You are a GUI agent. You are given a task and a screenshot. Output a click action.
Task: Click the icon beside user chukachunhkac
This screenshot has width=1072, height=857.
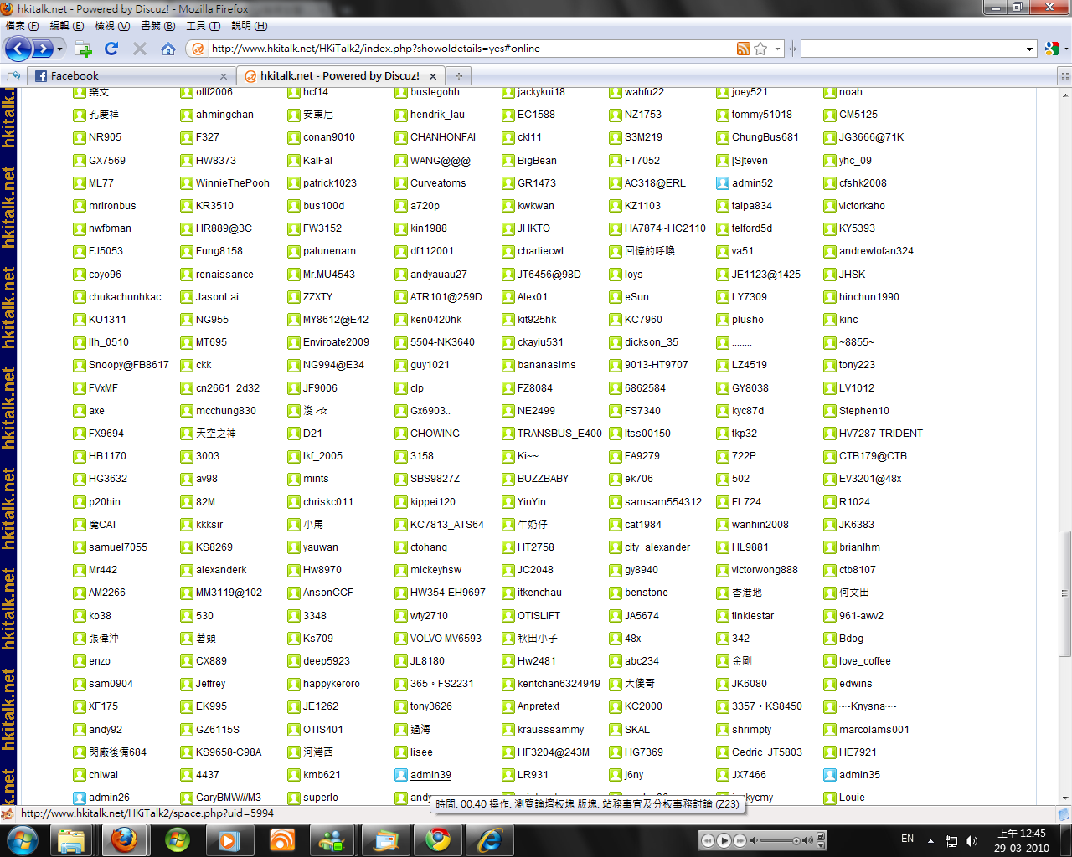pyautogui.click(x=80, y=297)
